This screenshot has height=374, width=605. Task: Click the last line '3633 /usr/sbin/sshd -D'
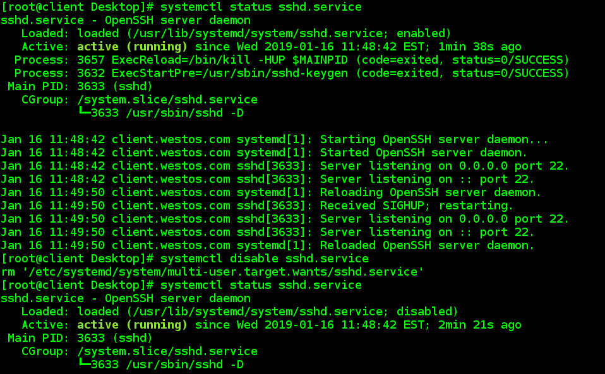[167, 365]
